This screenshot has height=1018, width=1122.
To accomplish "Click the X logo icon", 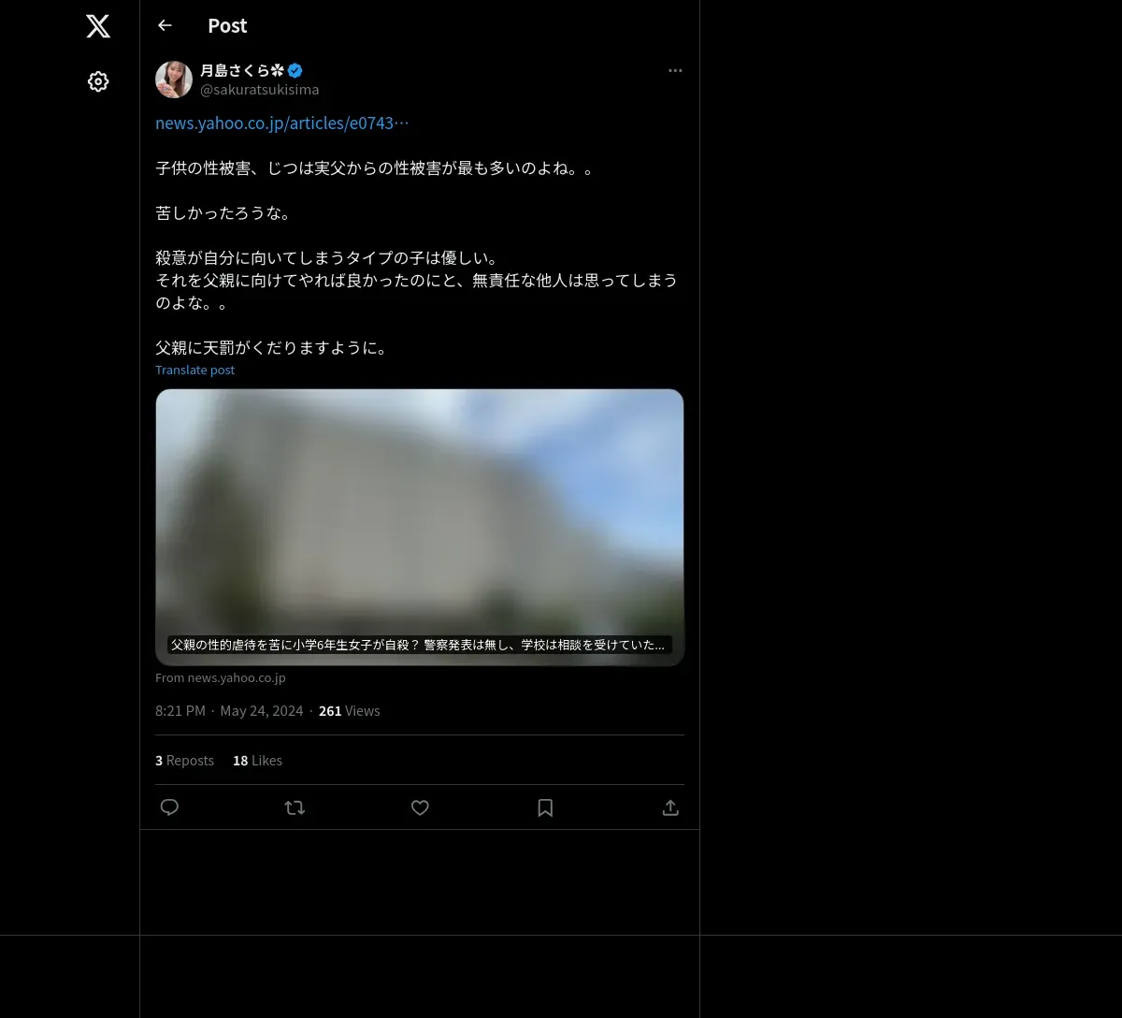I will coord(98,26).
